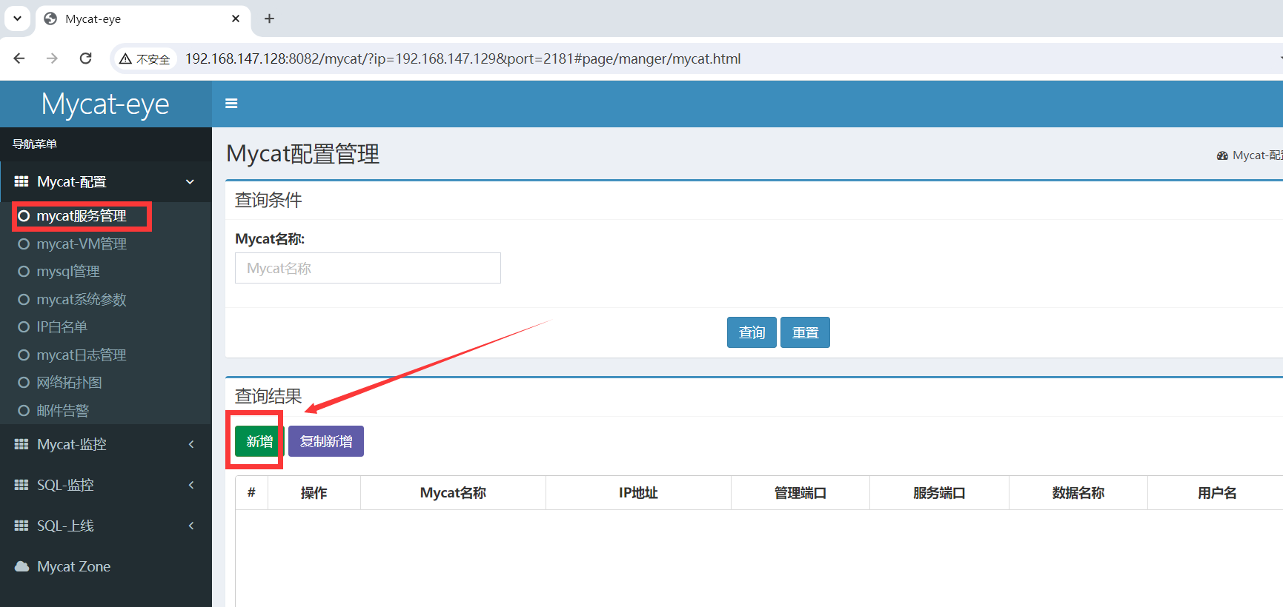Click the Mycat-配置 grid icon

coord(21,181)
